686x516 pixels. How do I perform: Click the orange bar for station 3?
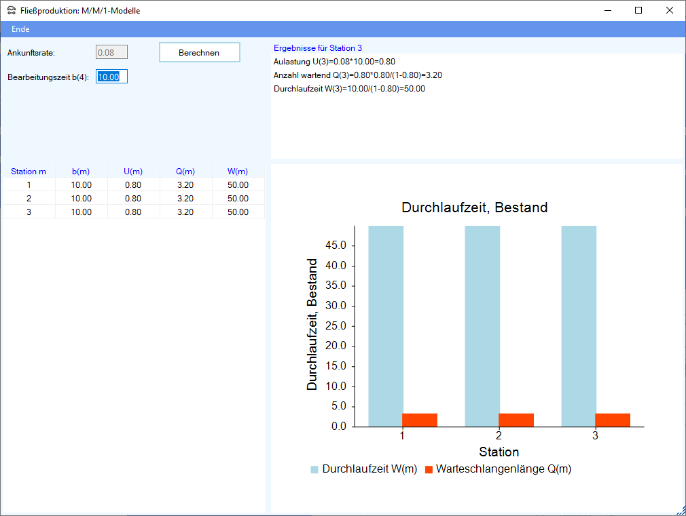(x=613, y=420)
